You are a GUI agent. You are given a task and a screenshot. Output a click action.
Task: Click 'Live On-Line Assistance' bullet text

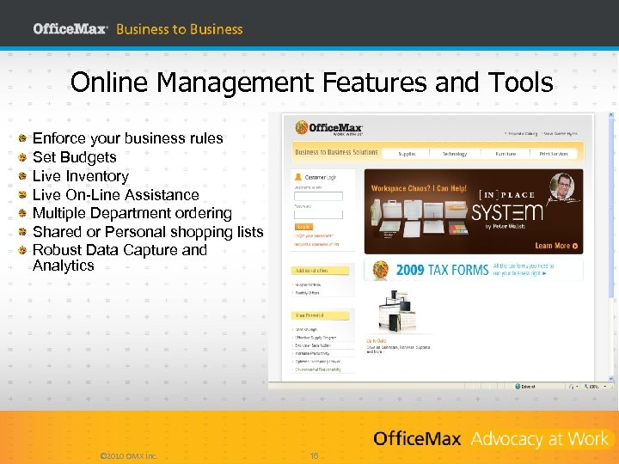[x=116, y=194]
